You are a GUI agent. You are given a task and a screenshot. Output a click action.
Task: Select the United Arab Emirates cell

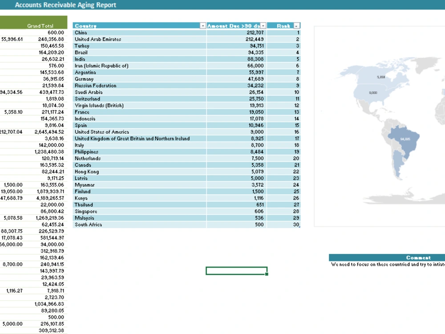pos(139,39)
